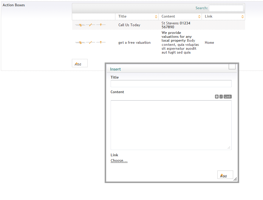
Task: Click the first orange cross icon in the Call Us Today row
Action: 80,25
